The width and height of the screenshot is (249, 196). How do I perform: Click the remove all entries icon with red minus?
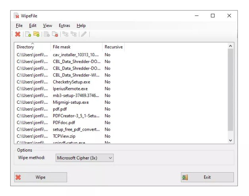tap(55, 34)
